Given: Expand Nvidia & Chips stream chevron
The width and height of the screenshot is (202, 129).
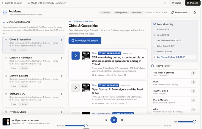Looking at the screenshot, I should point(61,112).
